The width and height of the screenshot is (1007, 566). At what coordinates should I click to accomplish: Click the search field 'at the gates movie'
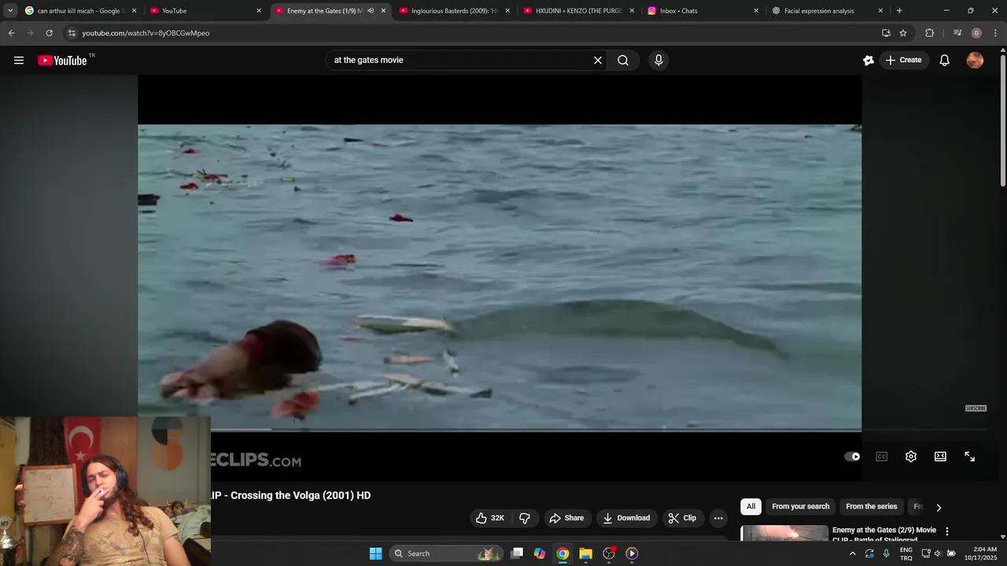click(458, 61)
